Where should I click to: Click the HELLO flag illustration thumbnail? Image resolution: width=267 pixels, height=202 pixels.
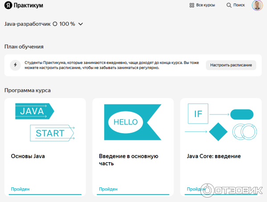coord(133,122)
